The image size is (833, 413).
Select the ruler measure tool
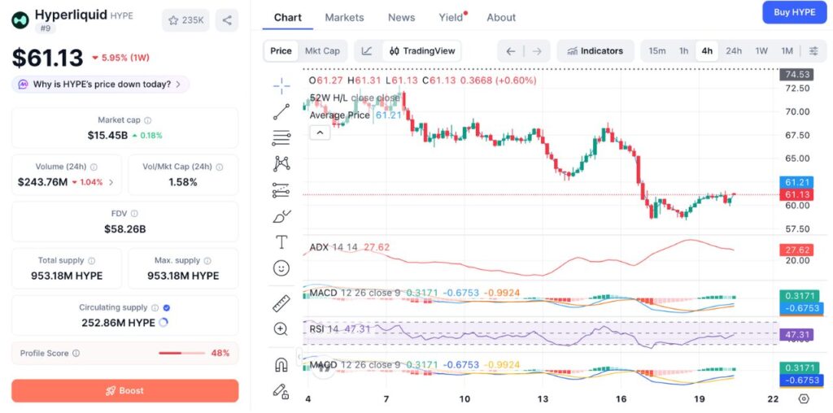(x=281, y=303)
